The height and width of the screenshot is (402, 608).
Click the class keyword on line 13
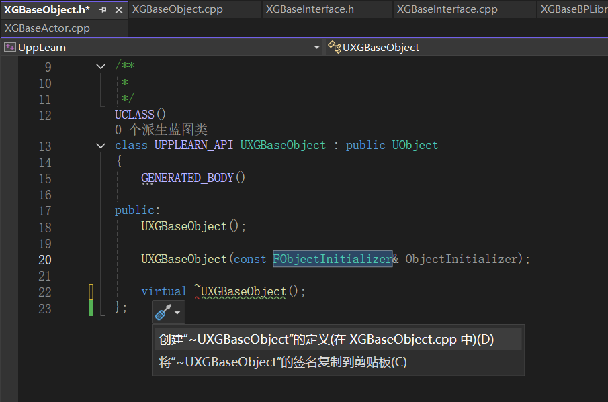[131, 145]
